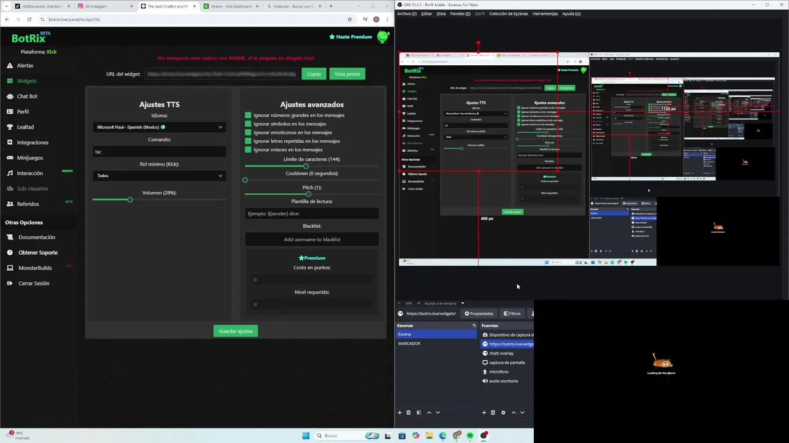Screen dimensions: 789x443
Task: Move scene up in OBS Escenas
Action: (429, 412)
